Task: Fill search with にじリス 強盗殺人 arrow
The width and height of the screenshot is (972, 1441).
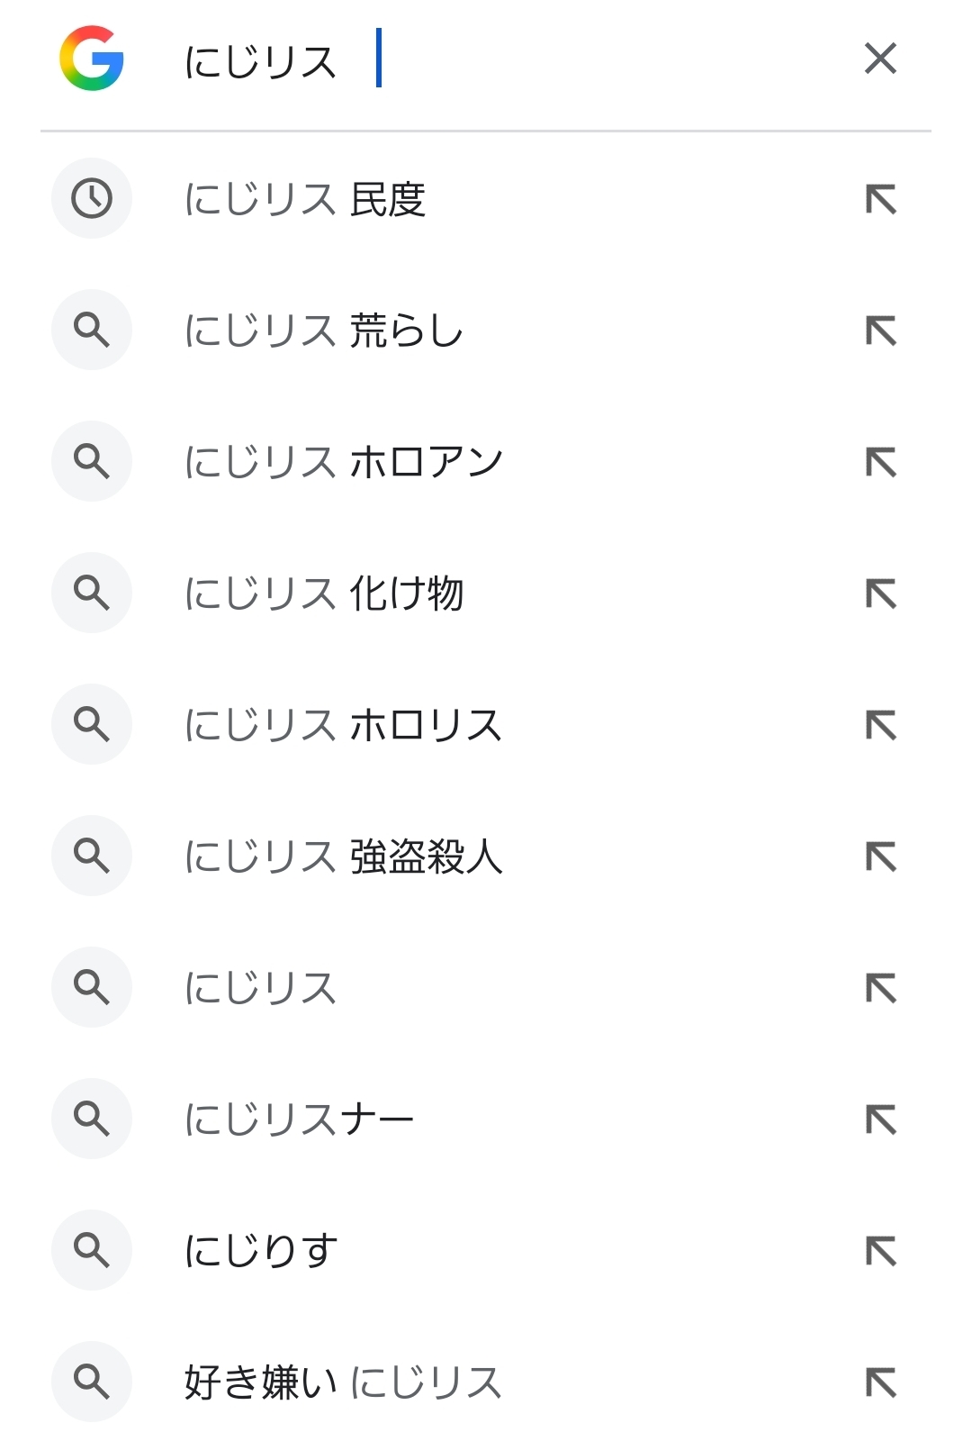Action: (x=881, y=856)
